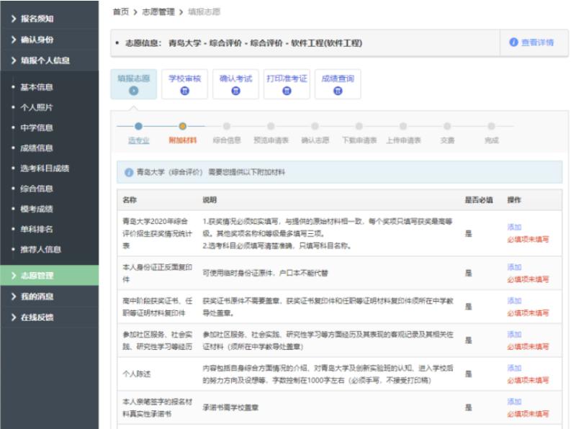Click the 预览申请表 step dot

(x=271, y=127)
